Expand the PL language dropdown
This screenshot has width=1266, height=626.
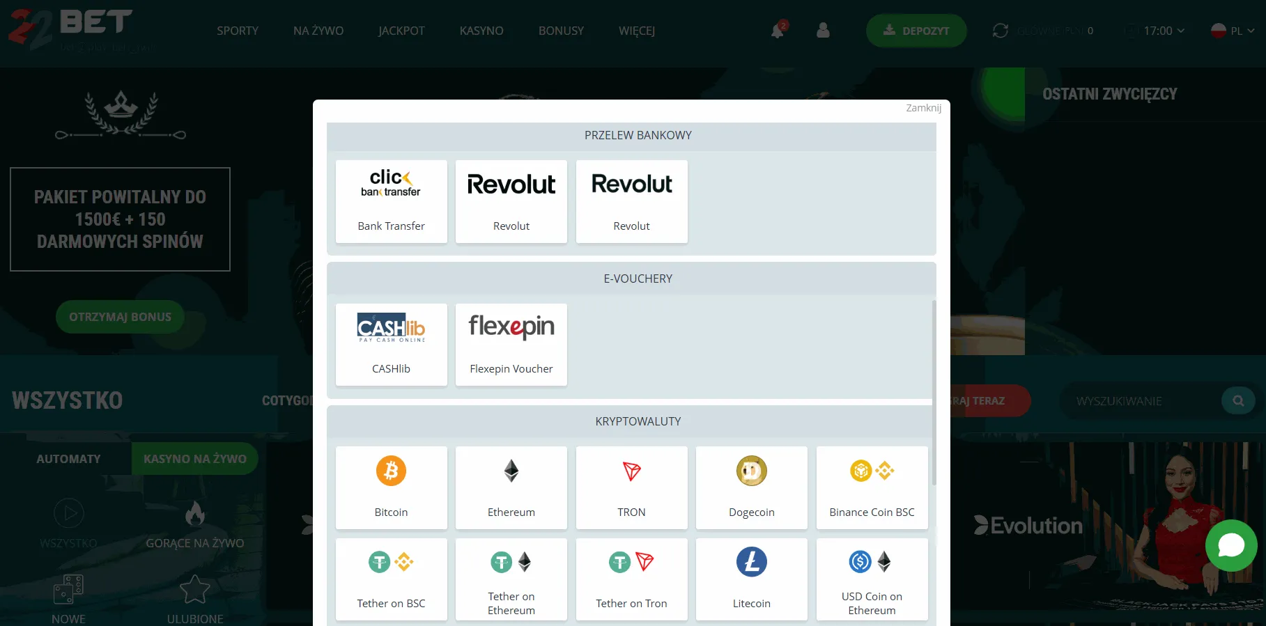click(x=1233, y=31)
